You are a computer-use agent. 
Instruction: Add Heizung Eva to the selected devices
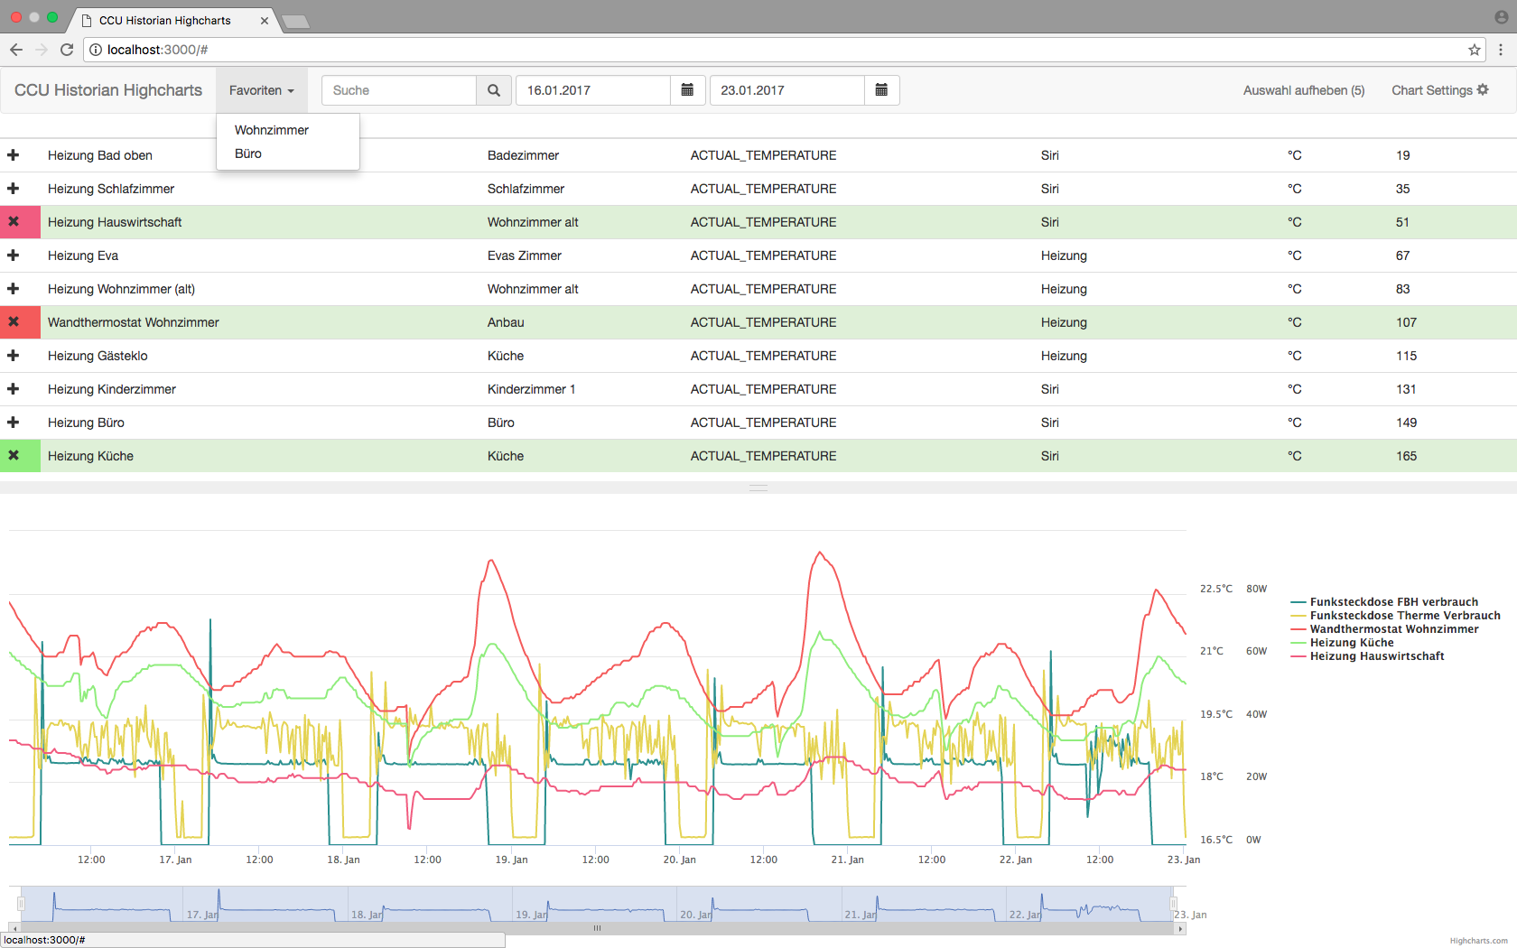[13, 255]
